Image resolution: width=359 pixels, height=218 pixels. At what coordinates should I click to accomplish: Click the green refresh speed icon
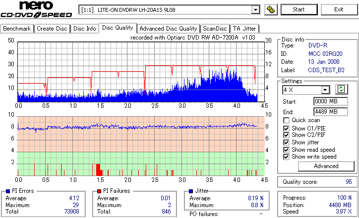[x=341, y=89]
